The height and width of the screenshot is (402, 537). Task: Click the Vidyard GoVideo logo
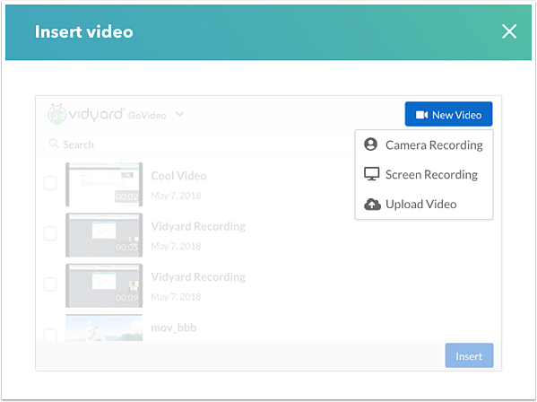(x=107, y=114)
